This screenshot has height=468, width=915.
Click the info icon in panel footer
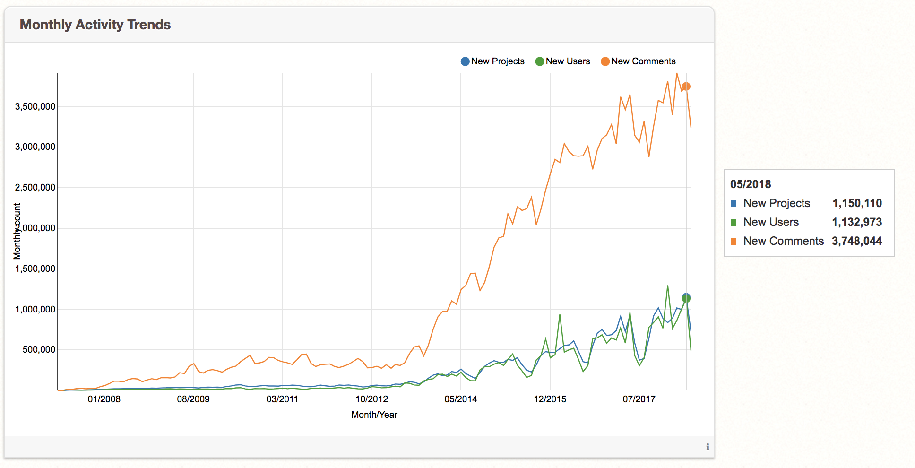707,447
